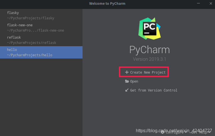Click the plus icon beside Create New Project
Screen dimensions: 215x136
point(127,72)
